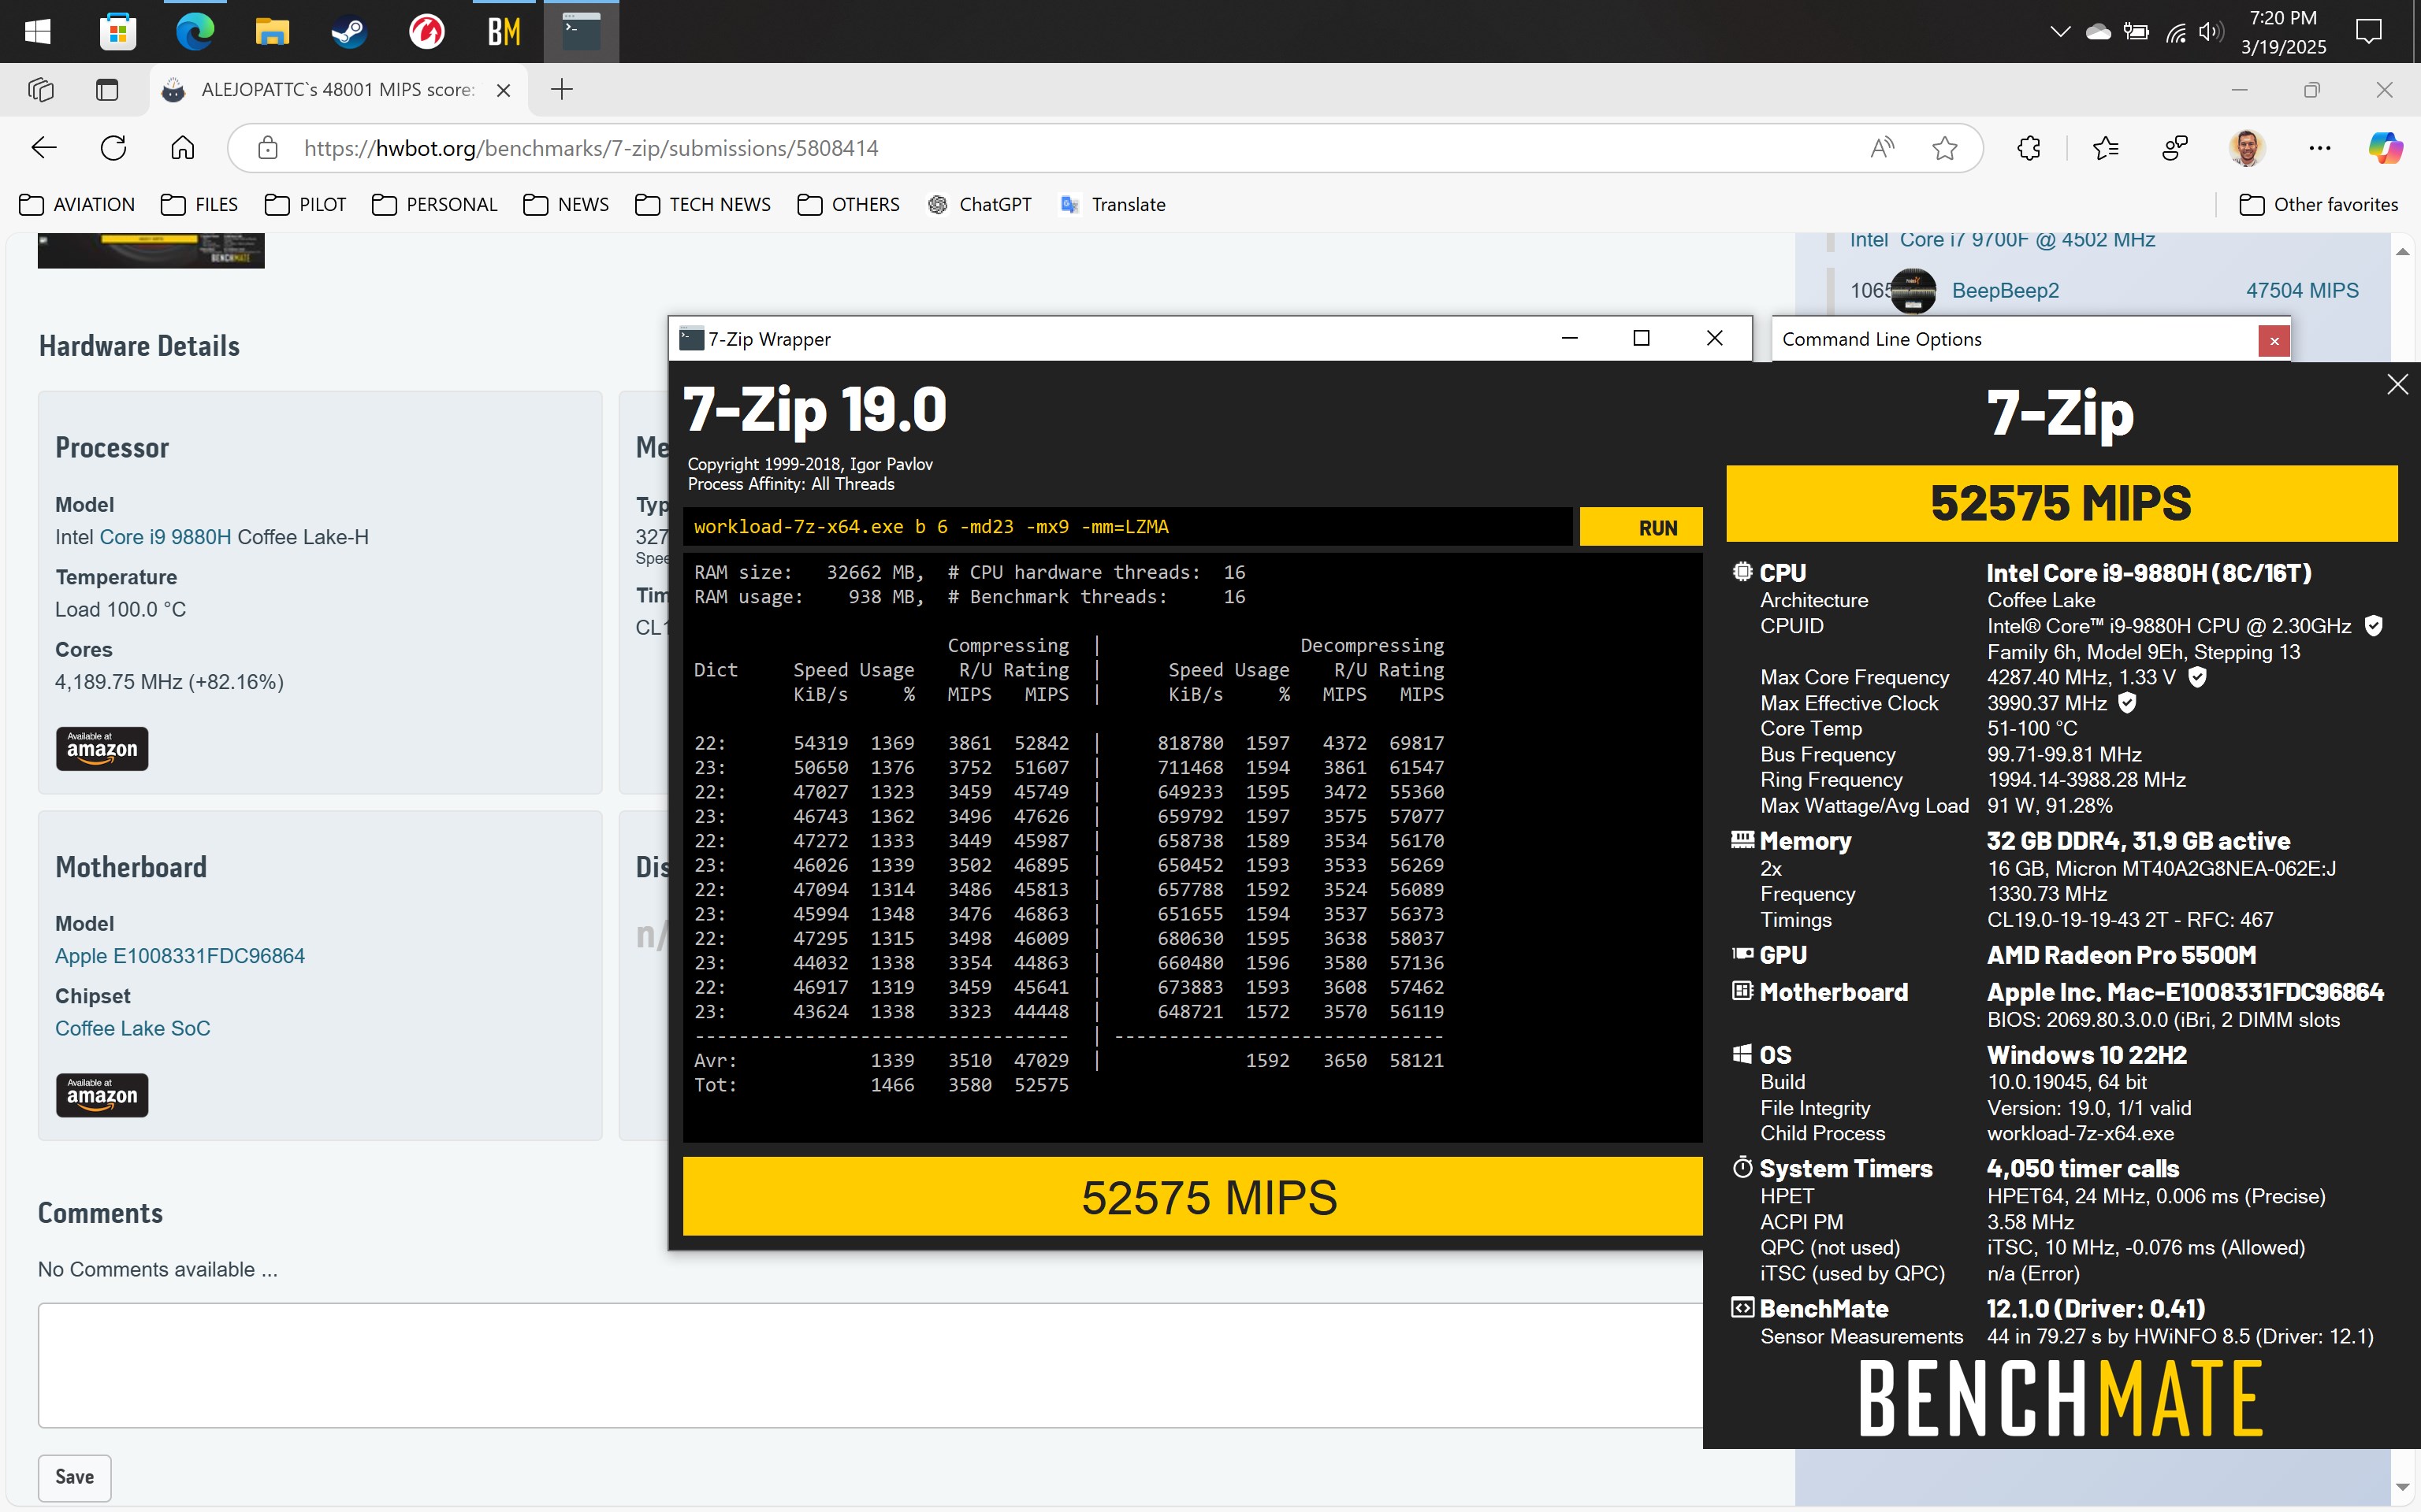Close the BenchMate result overlay

coord(2397,384)
